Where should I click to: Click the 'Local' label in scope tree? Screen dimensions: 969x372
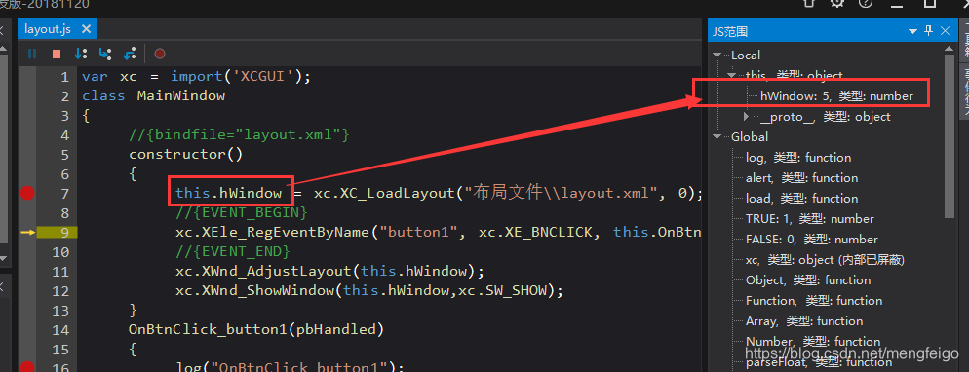(x=746, y=55)
